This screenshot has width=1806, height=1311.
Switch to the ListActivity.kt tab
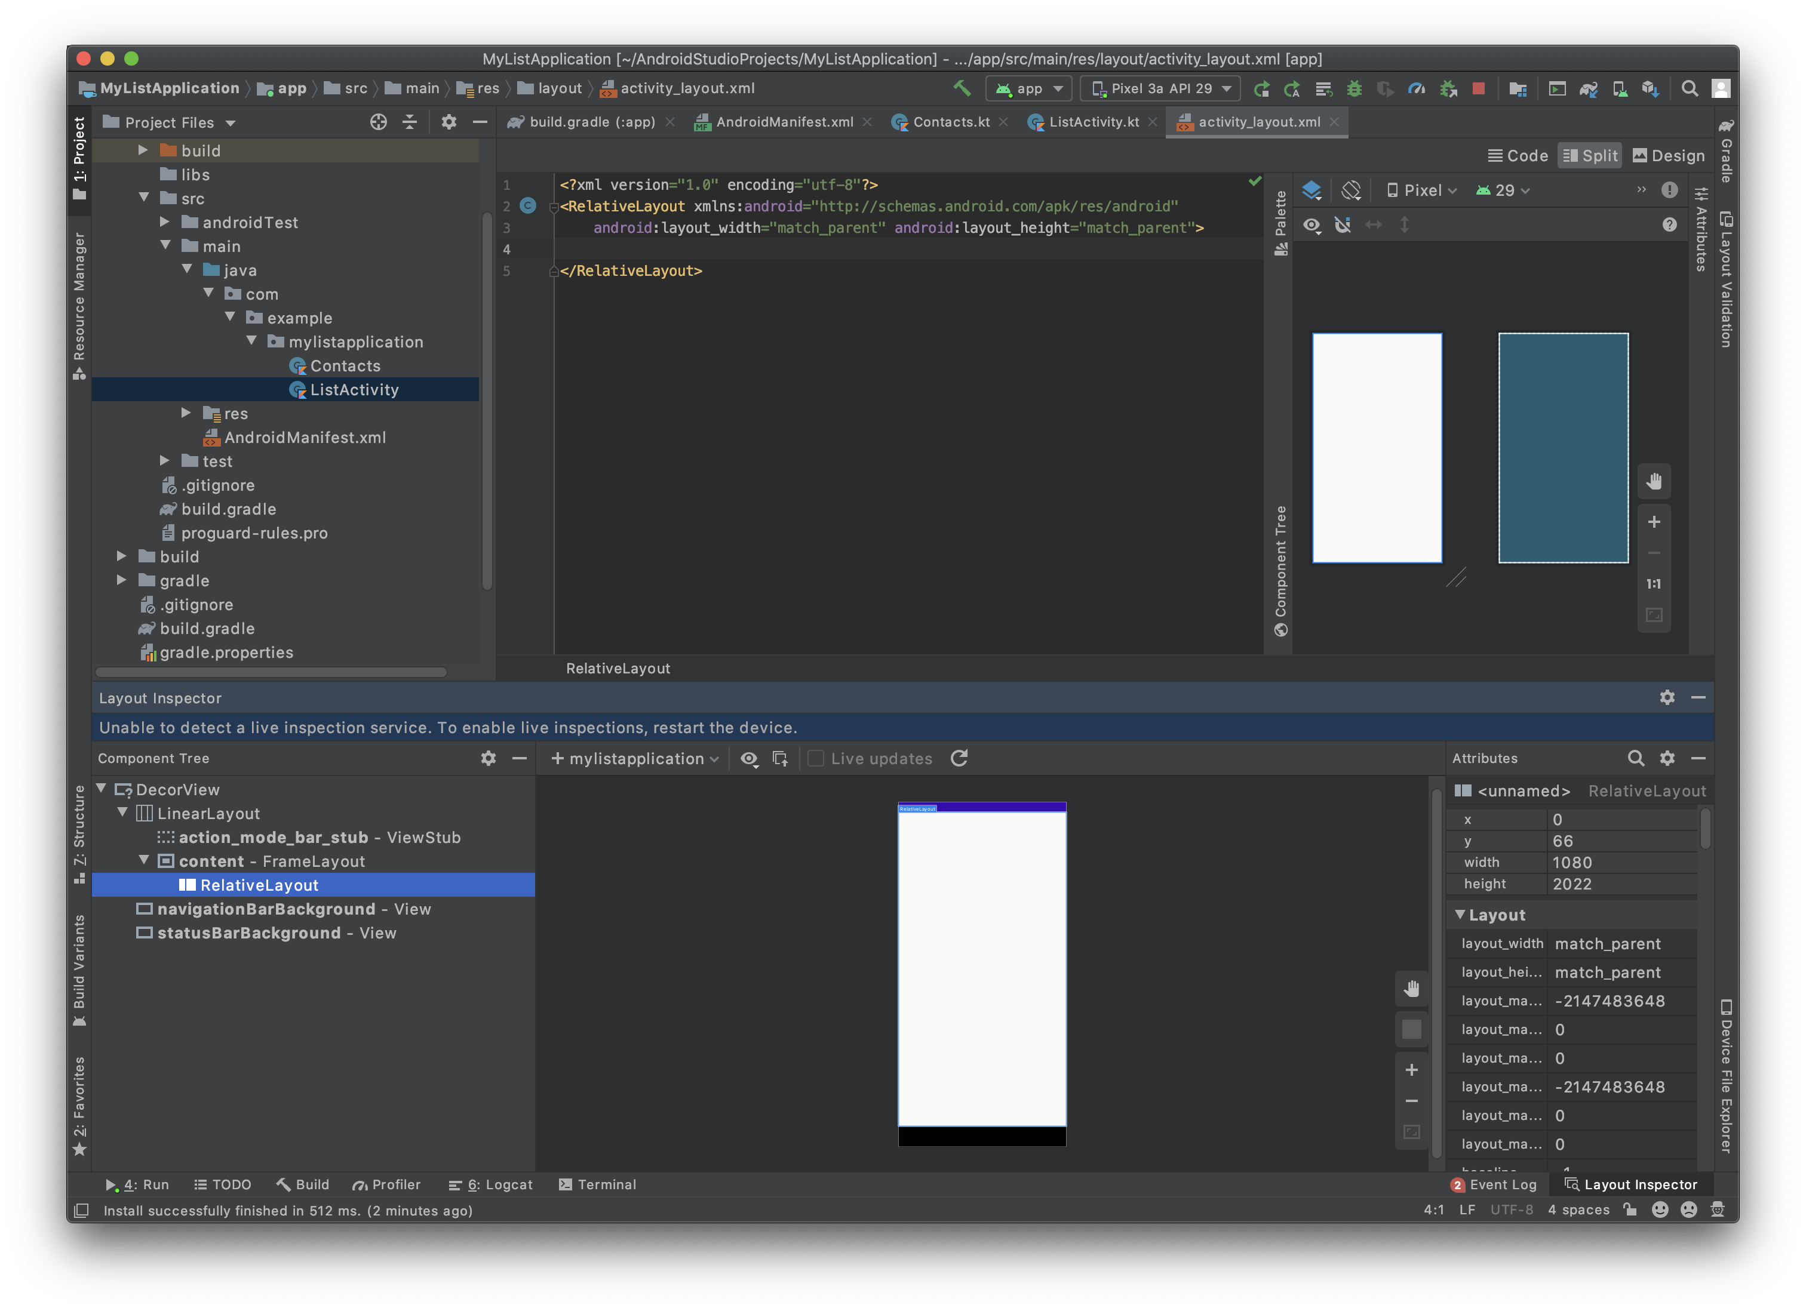tap(1092, 122)
